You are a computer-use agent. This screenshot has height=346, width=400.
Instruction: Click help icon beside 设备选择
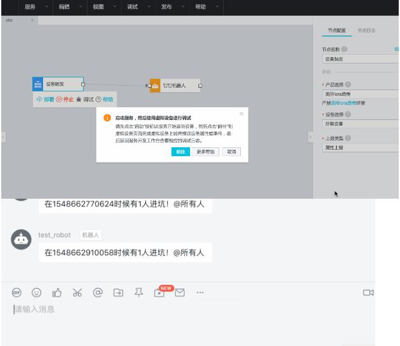click(348, 114)
